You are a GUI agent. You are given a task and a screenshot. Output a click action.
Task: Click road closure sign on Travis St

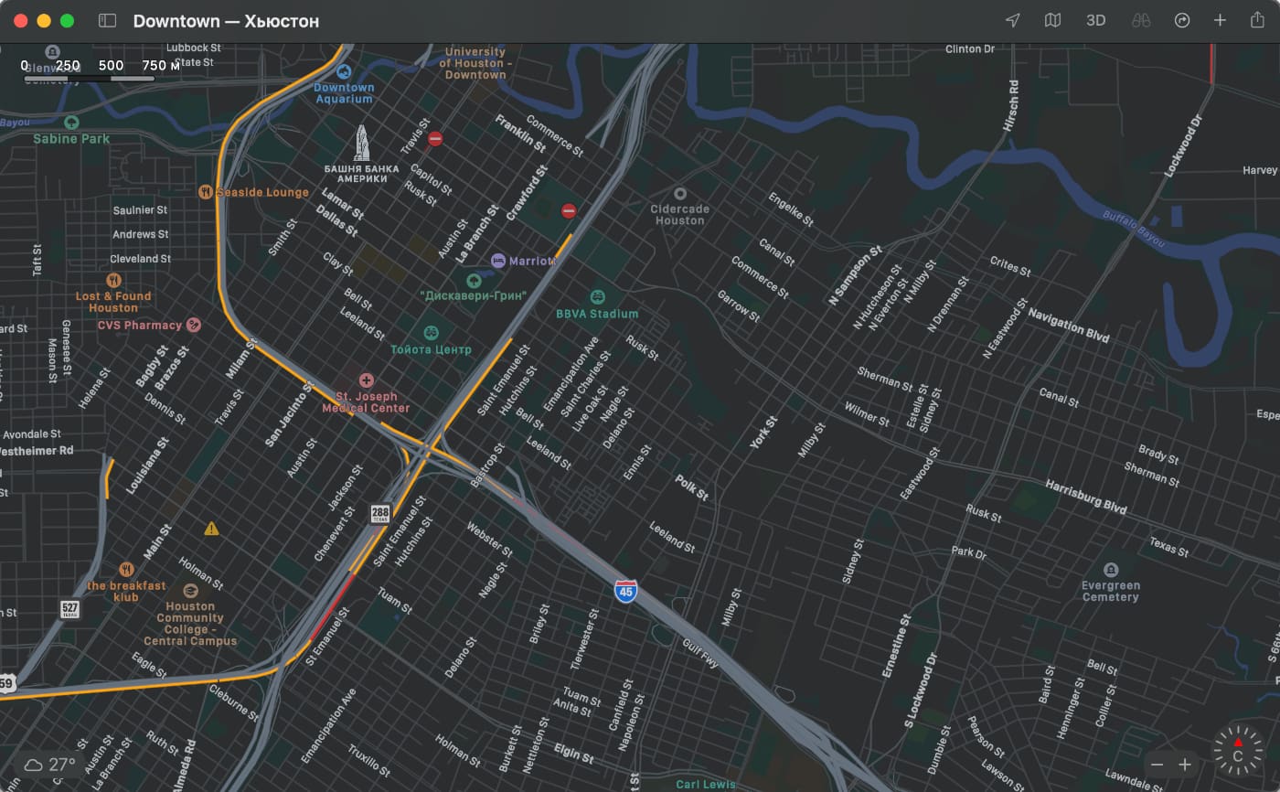tap(435, 139)
